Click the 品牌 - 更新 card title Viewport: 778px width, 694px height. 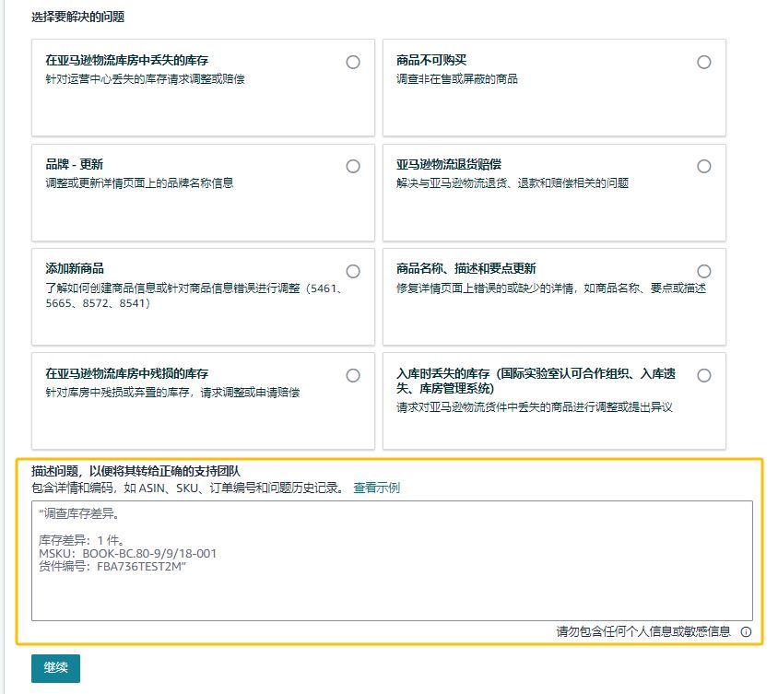tap(74, 165)
